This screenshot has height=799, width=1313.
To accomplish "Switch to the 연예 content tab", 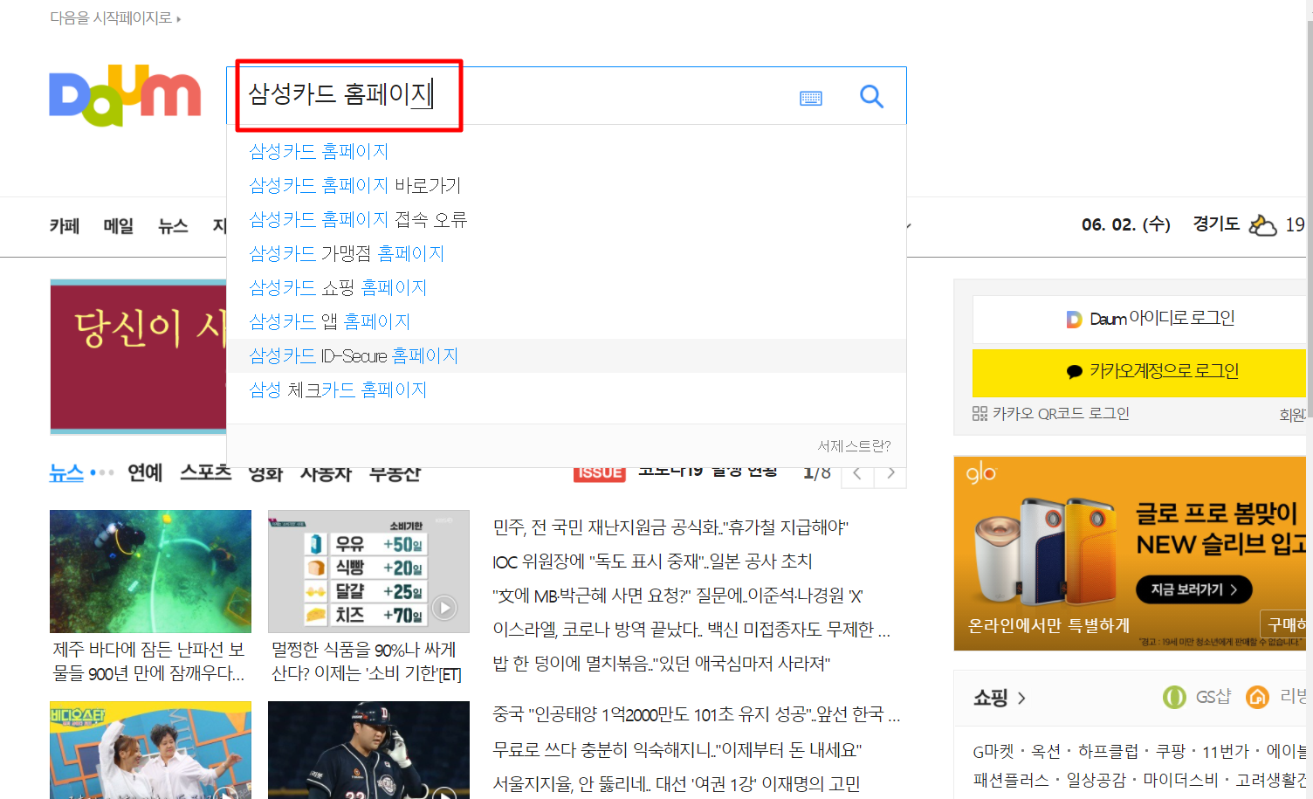I will (x=145, y=472).
